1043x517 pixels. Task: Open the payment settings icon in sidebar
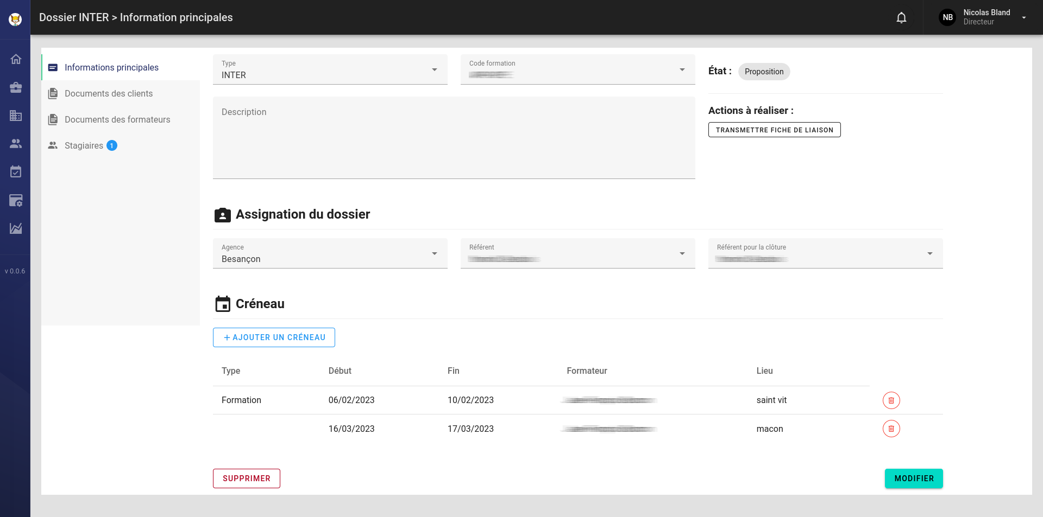pyautogui.click(x=16, y=200)
